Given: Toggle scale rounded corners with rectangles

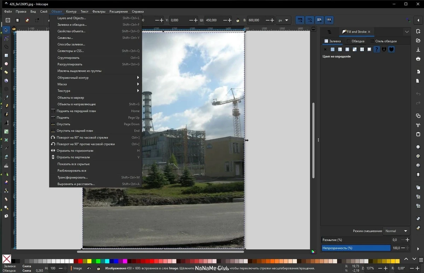Looking at the screenshot, I should pos(310,20).
